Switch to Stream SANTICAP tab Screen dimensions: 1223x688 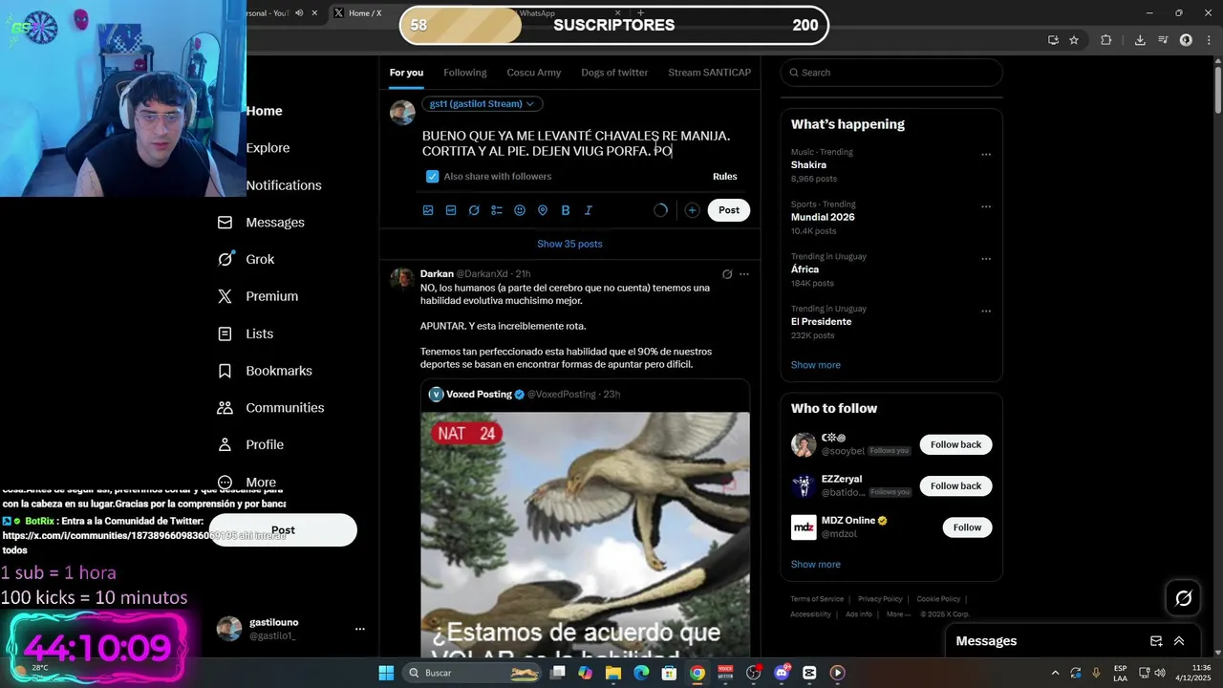click(710, 73)
